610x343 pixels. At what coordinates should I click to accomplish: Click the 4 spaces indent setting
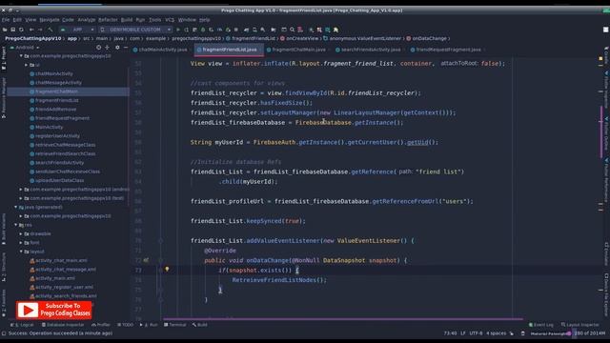click(496, 333)
